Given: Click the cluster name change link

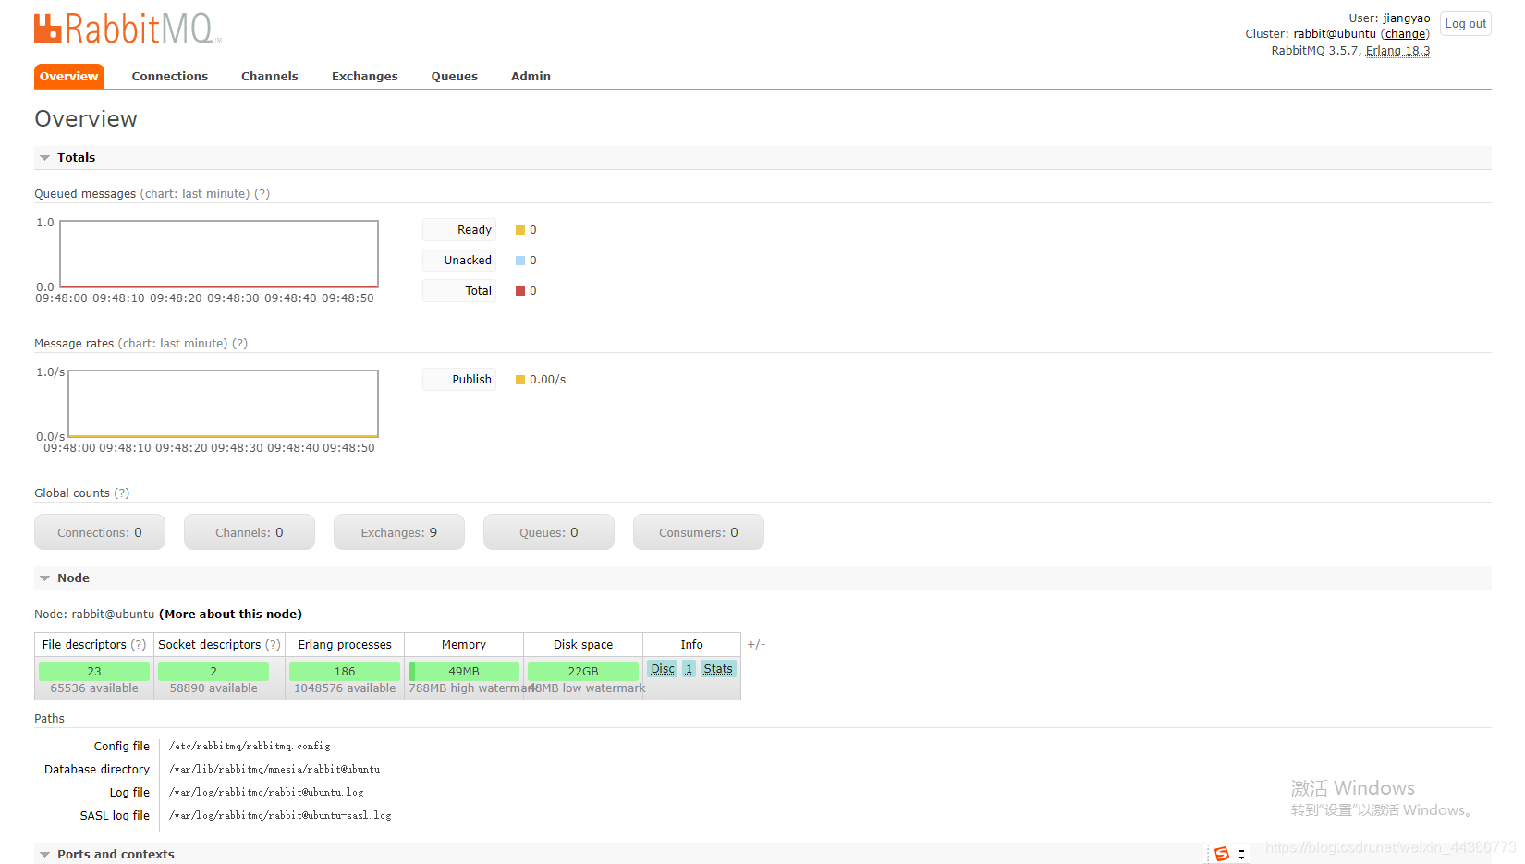Looking at the screenshot, I should point(1405,34).
